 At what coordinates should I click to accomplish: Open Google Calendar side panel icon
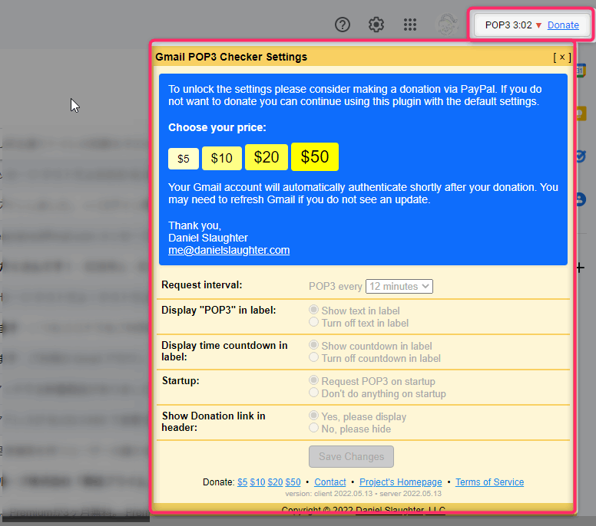click(x=580, y=71)
